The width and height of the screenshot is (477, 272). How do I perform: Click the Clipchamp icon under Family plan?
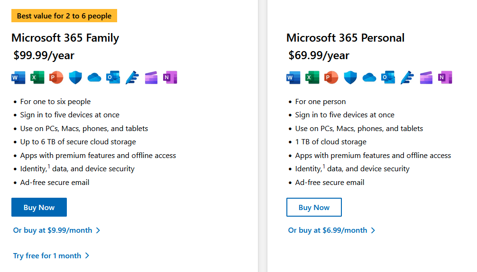[151, 78]
